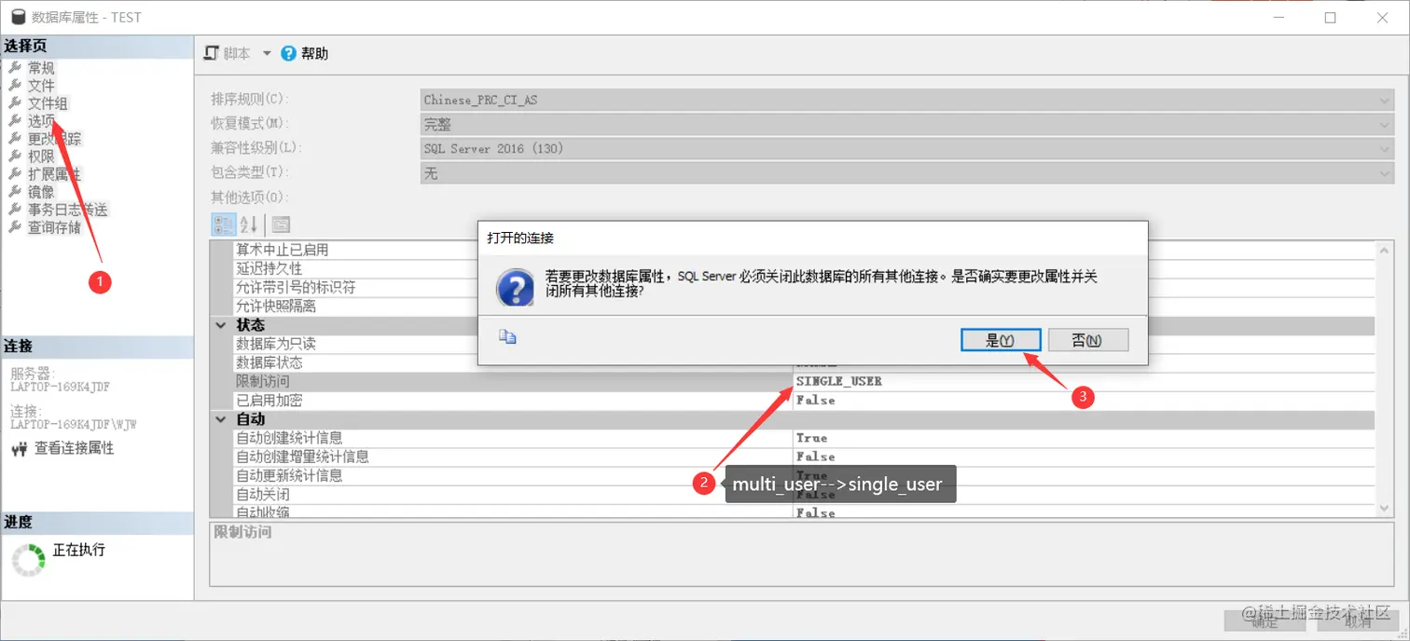Open the 事务日志传送 page
1410x641 pixels.
tap(67, 210)
